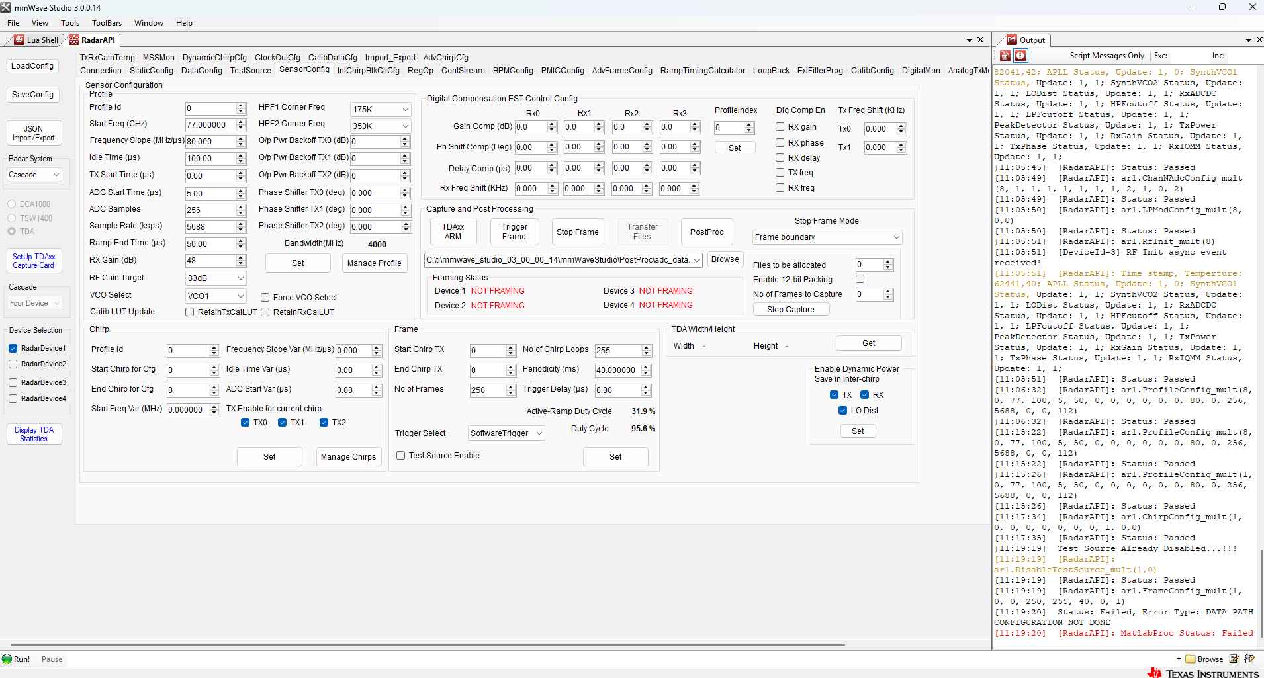Toggle Force VCO Select checkbox

[x=265, y=298]
